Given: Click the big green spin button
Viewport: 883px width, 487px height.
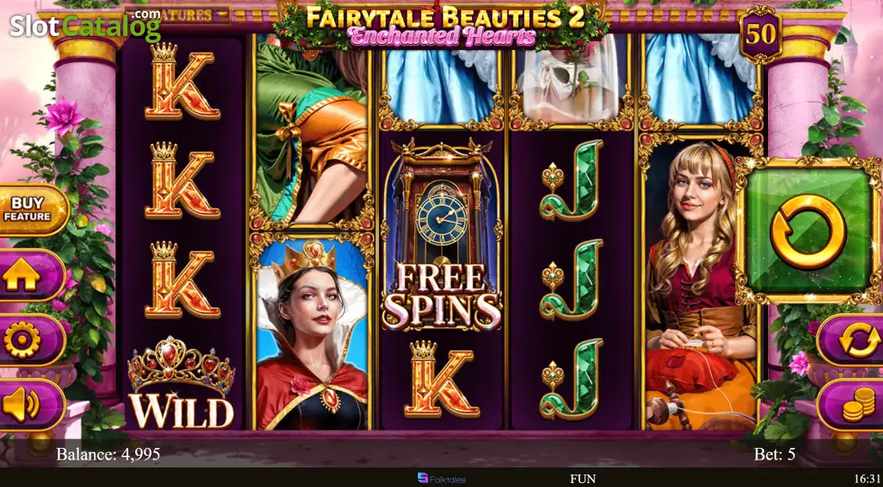Looking at the screenshot, I should [x=808, y=231].
